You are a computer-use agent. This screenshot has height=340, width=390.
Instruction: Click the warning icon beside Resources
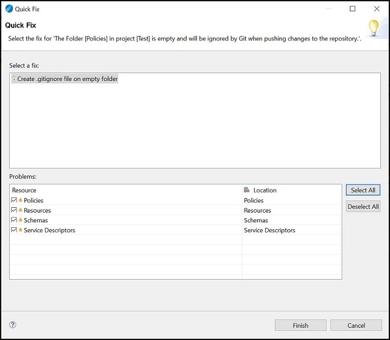[x=20, y=210]
